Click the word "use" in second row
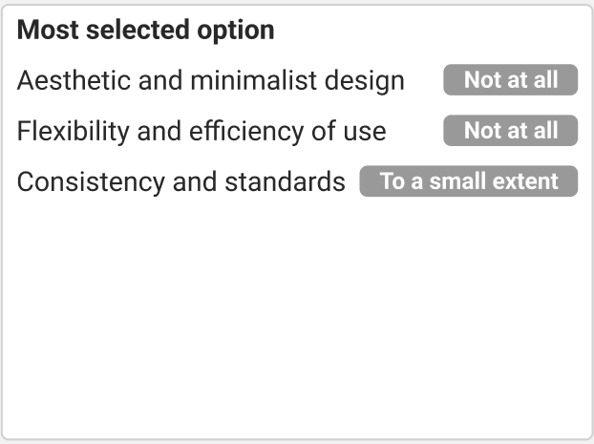 tap(365, 131)
